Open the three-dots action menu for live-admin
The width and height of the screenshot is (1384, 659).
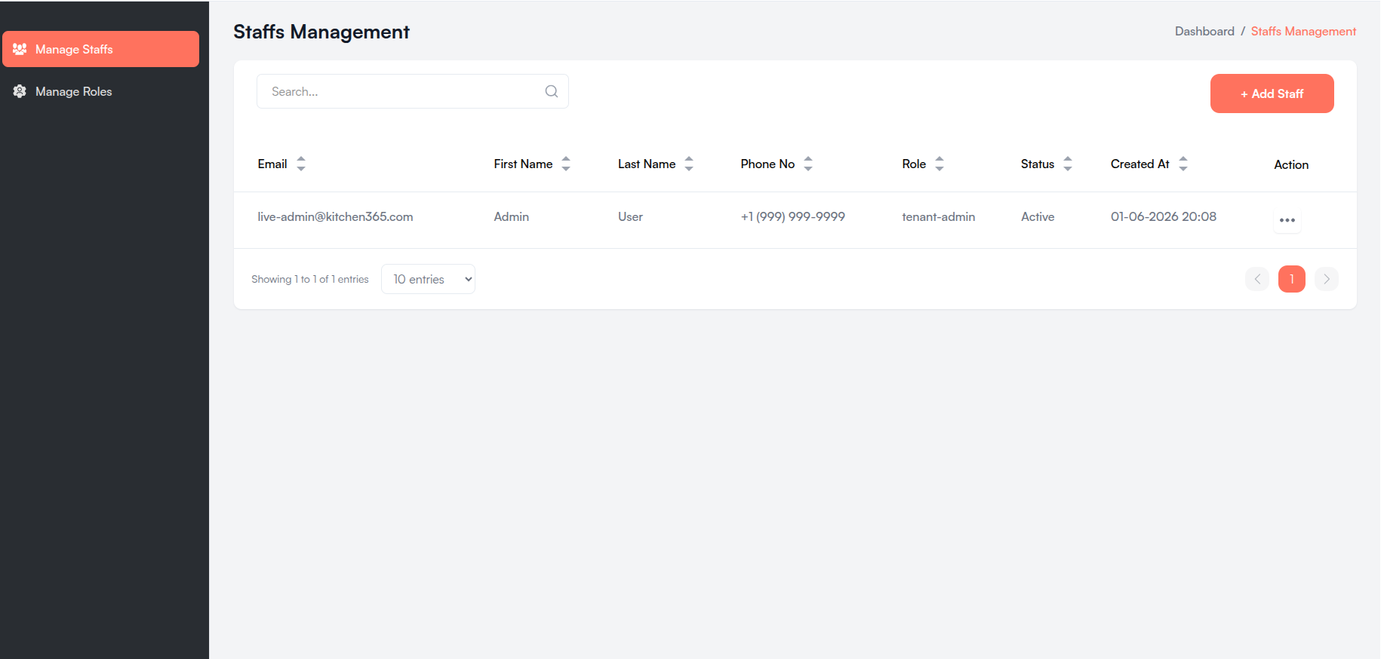(x=1287, y=220)
